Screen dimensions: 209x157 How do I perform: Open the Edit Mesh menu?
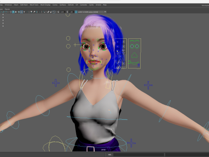[24, 5]
